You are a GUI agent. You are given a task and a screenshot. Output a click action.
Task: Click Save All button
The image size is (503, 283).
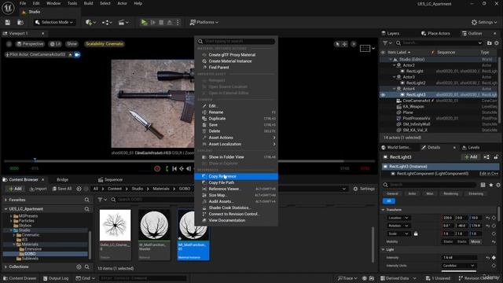click(x=62, y=189)
